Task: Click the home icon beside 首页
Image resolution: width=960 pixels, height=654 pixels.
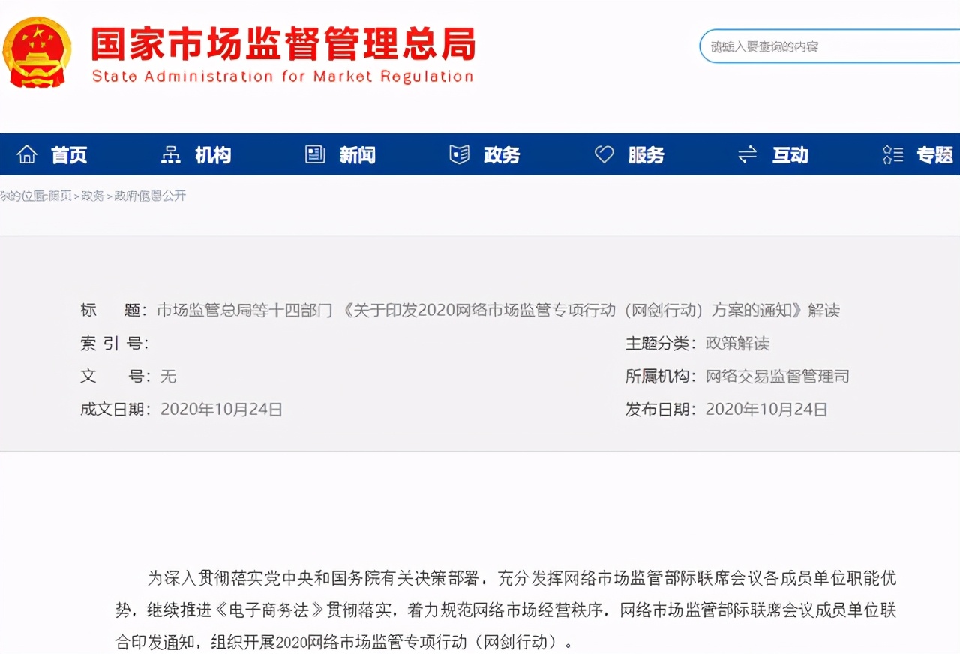Action: point(27,154)
